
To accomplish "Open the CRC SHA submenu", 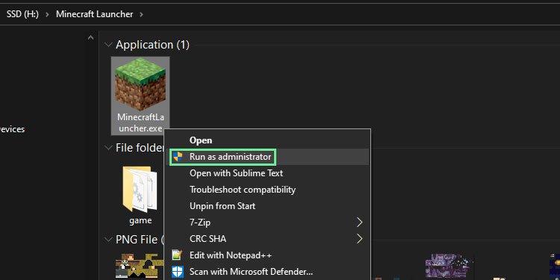I will point(267,239).
